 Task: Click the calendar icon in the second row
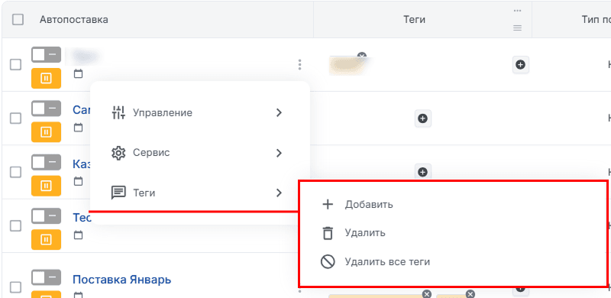pyautogui.click(x=79, y=128)
